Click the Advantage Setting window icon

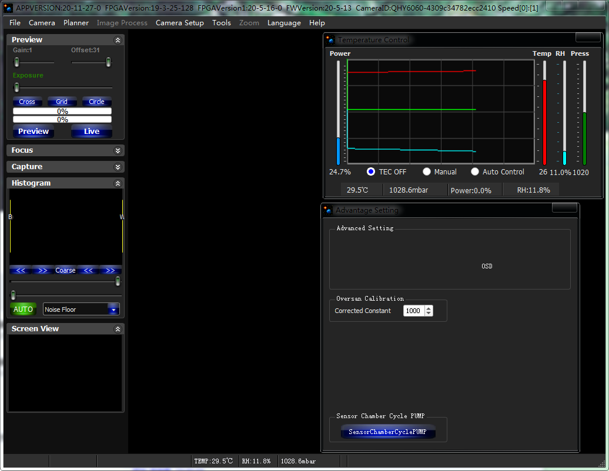[328, 210]
